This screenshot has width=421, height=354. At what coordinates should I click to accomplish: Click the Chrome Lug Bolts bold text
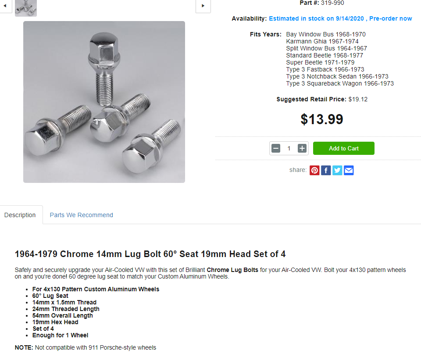[x=232, y=270]
